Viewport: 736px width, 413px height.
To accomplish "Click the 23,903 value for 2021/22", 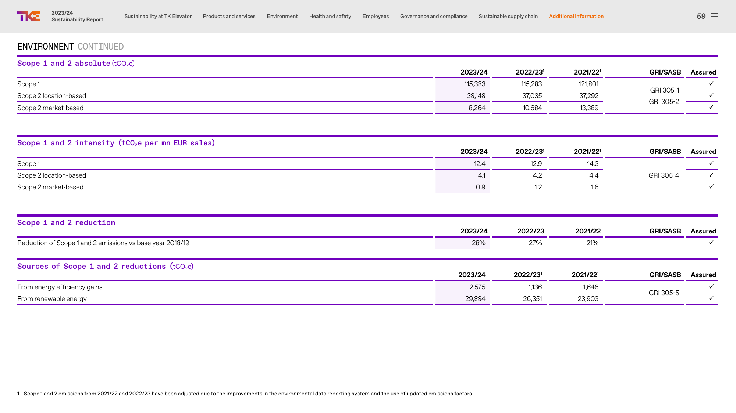I will pyautogui.click(x=588, y=299).
